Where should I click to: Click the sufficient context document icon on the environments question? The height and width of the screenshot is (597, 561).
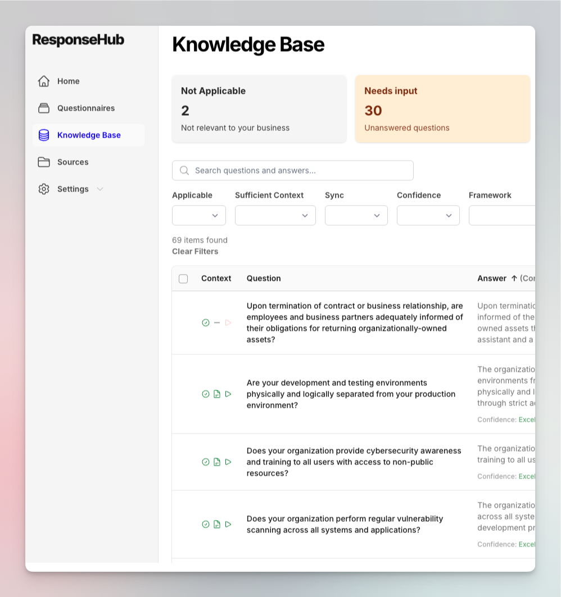pyautogui.click(x=217, y=394)
